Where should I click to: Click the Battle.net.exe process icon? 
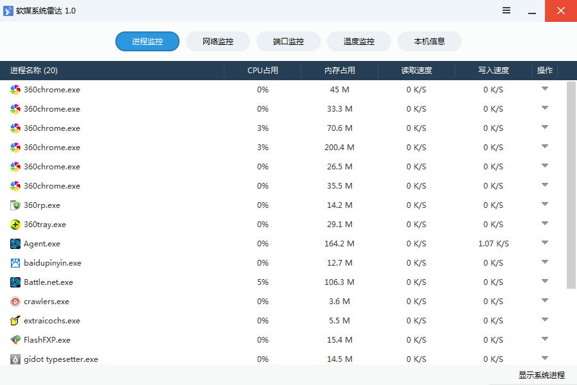[15, 282]
